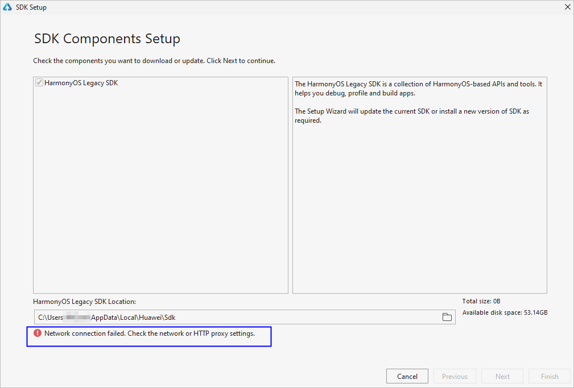574x388 pixels.
Task: Click the red error warning icon
Action: (x=38, y=333)
